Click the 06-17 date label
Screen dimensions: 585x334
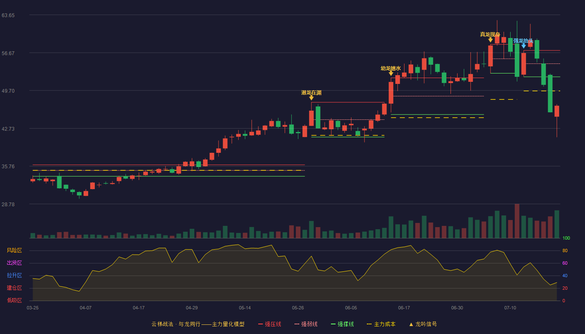[404, 308]
